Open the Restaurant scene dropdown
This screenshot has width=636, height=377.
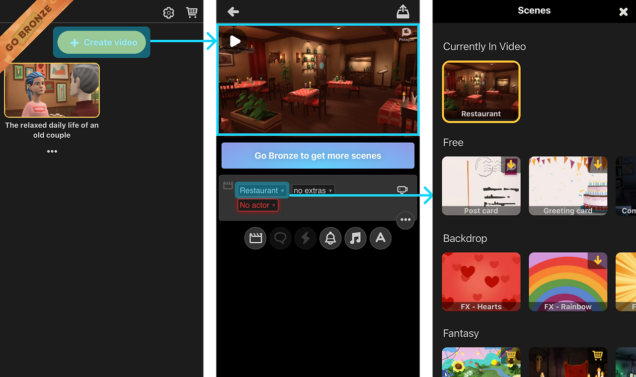pos(262,190)
